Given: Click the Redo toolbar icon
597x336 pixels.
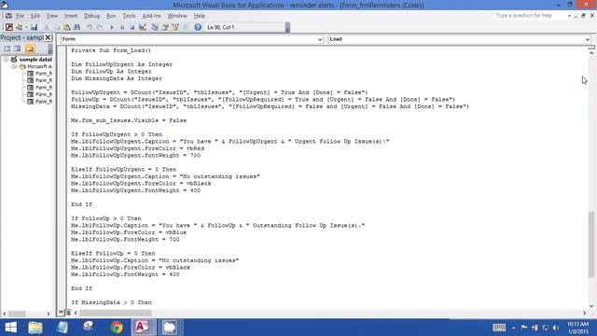Looking at the screenshot, I should 100,27.
